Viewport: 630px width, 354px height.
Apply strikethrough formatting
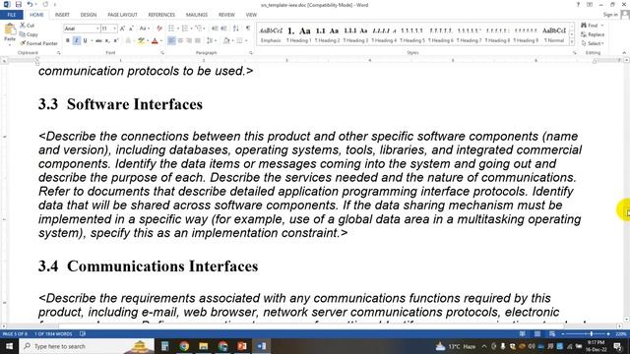pos(98,40)
